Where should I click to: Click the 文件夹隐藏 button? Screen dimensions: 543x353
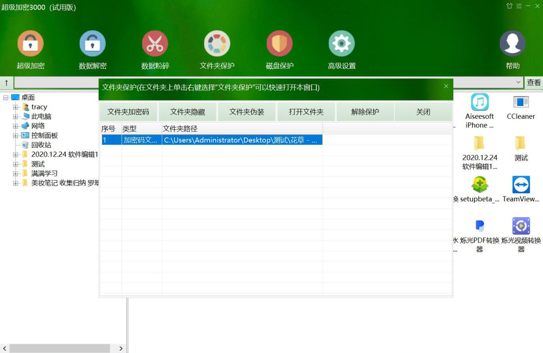pos(187,112)
